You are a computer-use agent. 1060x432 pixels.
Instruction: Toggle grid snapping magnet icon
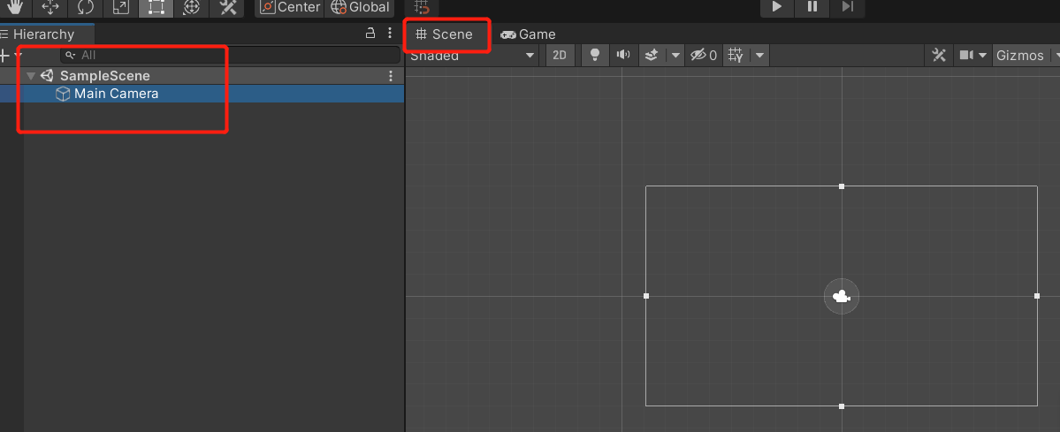click(422, 7)
